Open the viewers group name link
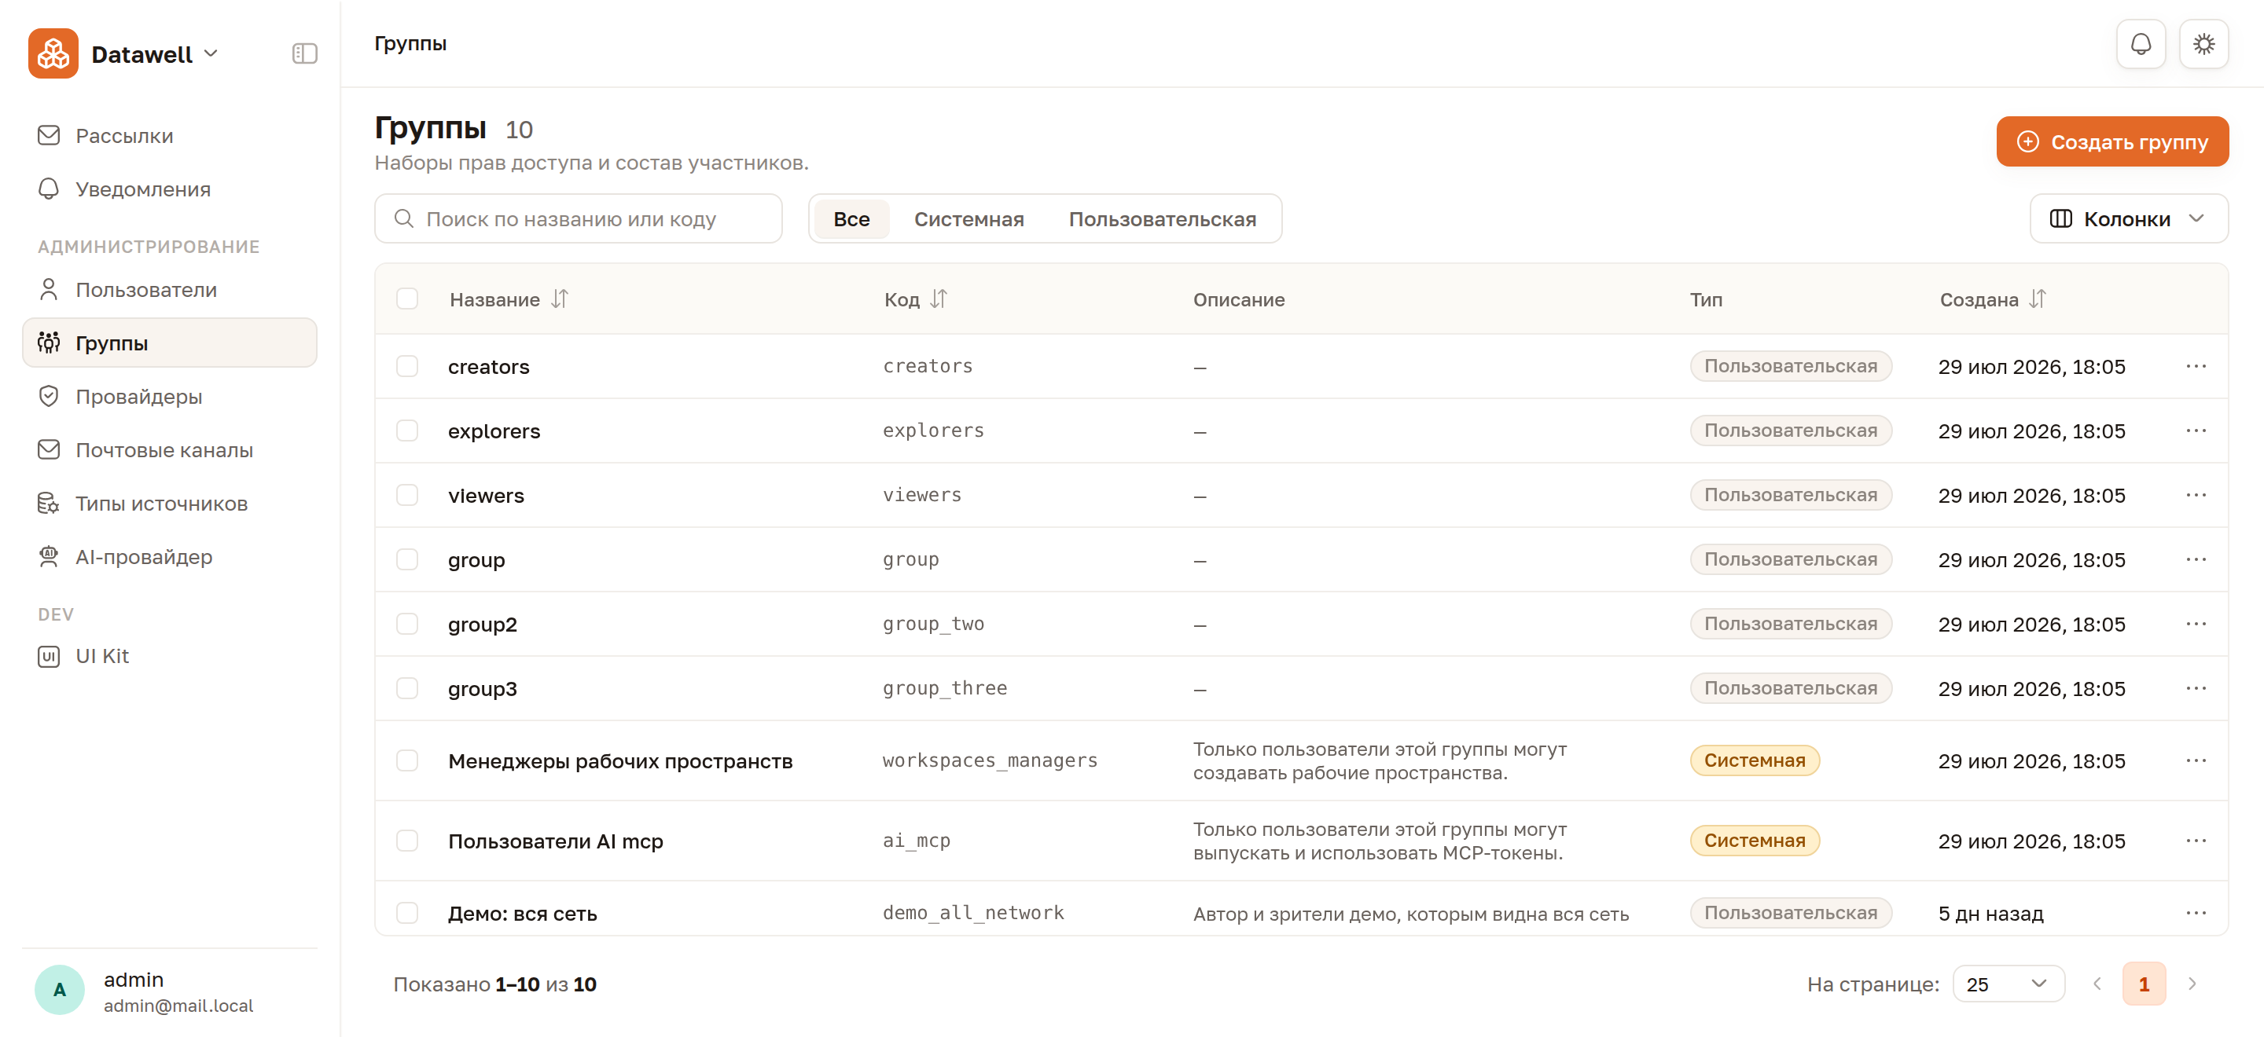Screen dimensions: 2264x1037 486,495
